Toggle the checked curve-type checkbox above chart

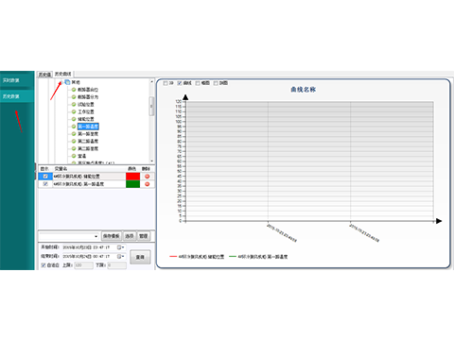tap(180, 83)
